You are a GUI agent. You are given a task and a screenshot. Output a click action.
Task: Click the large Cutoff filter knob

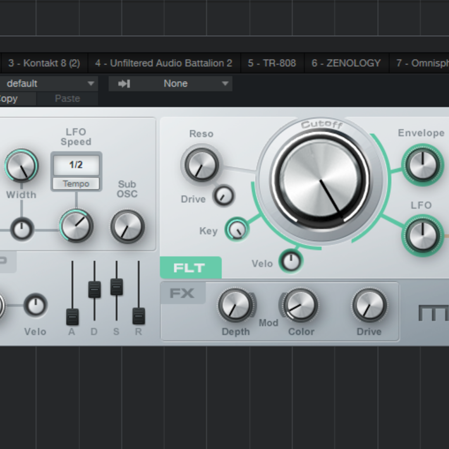click(321, 180)
